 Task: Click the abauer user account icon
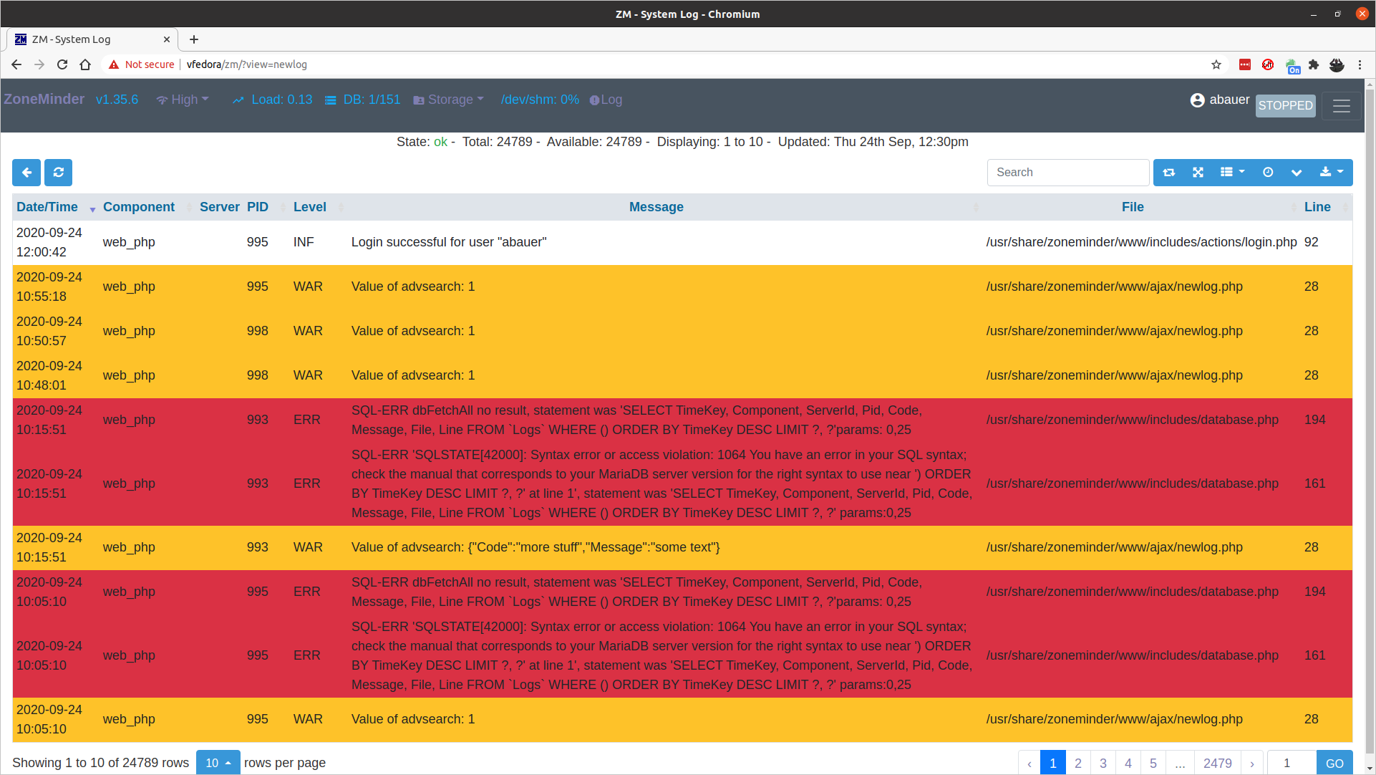1197,100
